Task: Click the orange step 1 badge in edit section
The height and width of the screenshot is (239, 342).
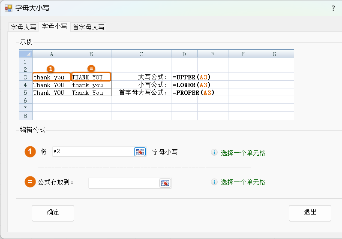Action: (x=30, y=152)
